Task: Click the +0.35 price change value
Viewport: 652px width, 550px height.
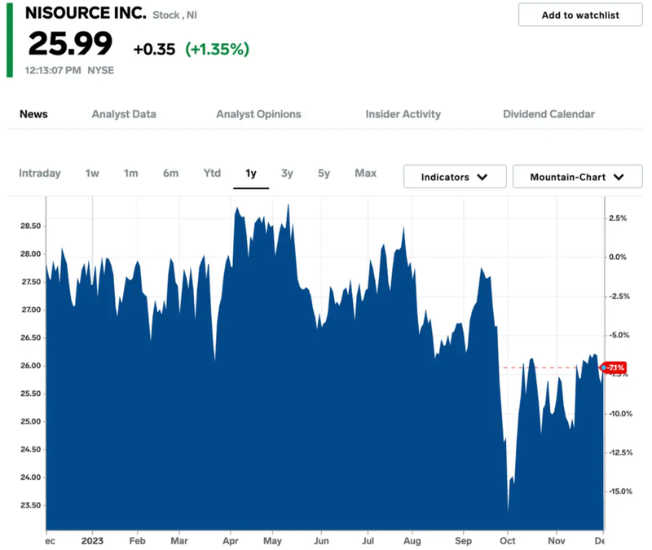Action: coord(154,49)
